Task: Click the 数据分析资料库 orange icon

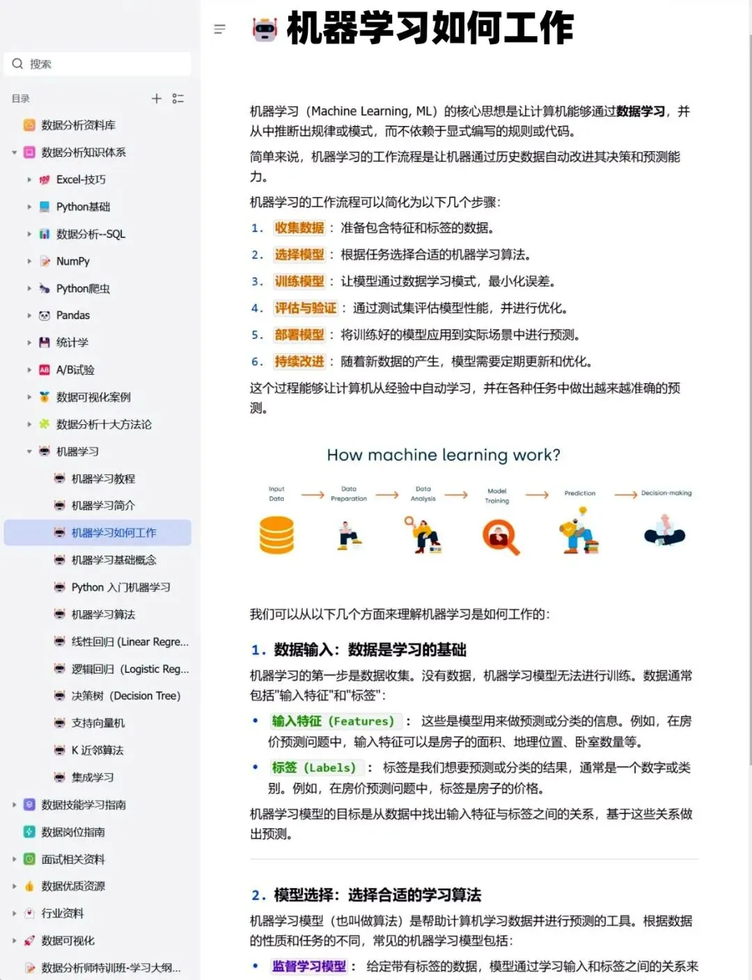Action: [29, 125]
